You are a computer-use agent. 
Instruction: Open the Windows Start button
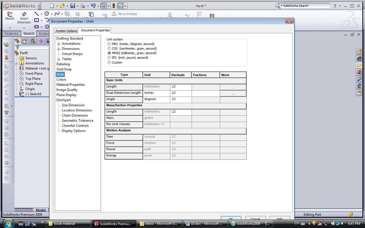[x=8, y=223]
